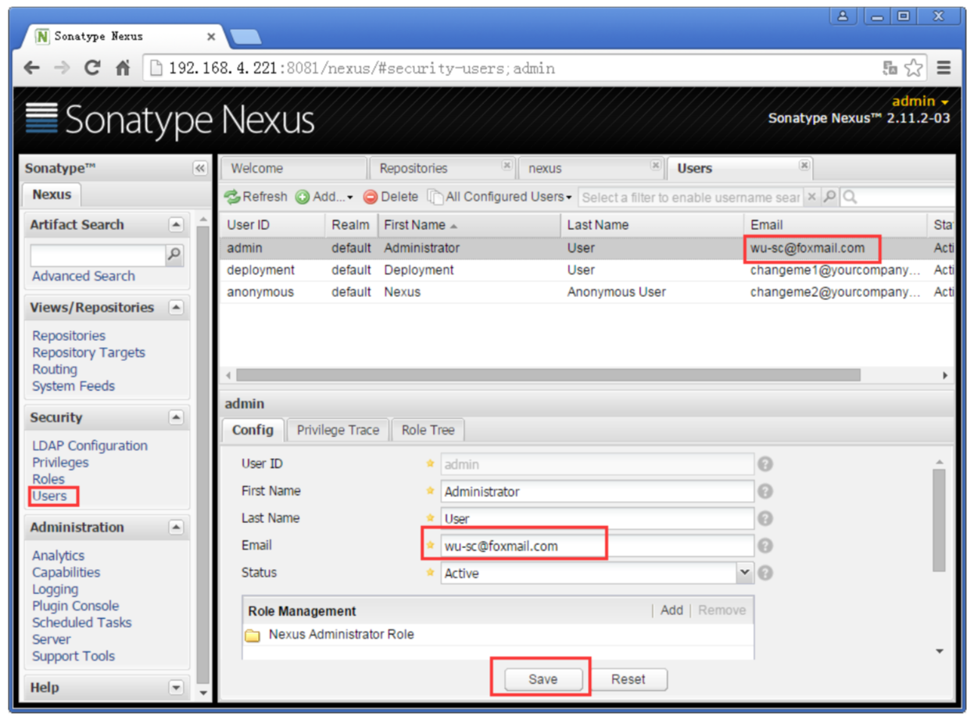Open the Scheduled Tasks link

pos(81,623)
